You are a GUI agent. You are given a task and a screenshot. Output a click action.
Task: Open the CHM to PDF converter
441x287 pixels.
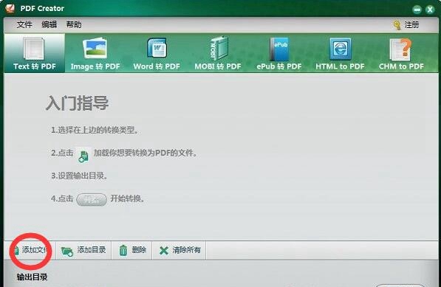point(401,53)
